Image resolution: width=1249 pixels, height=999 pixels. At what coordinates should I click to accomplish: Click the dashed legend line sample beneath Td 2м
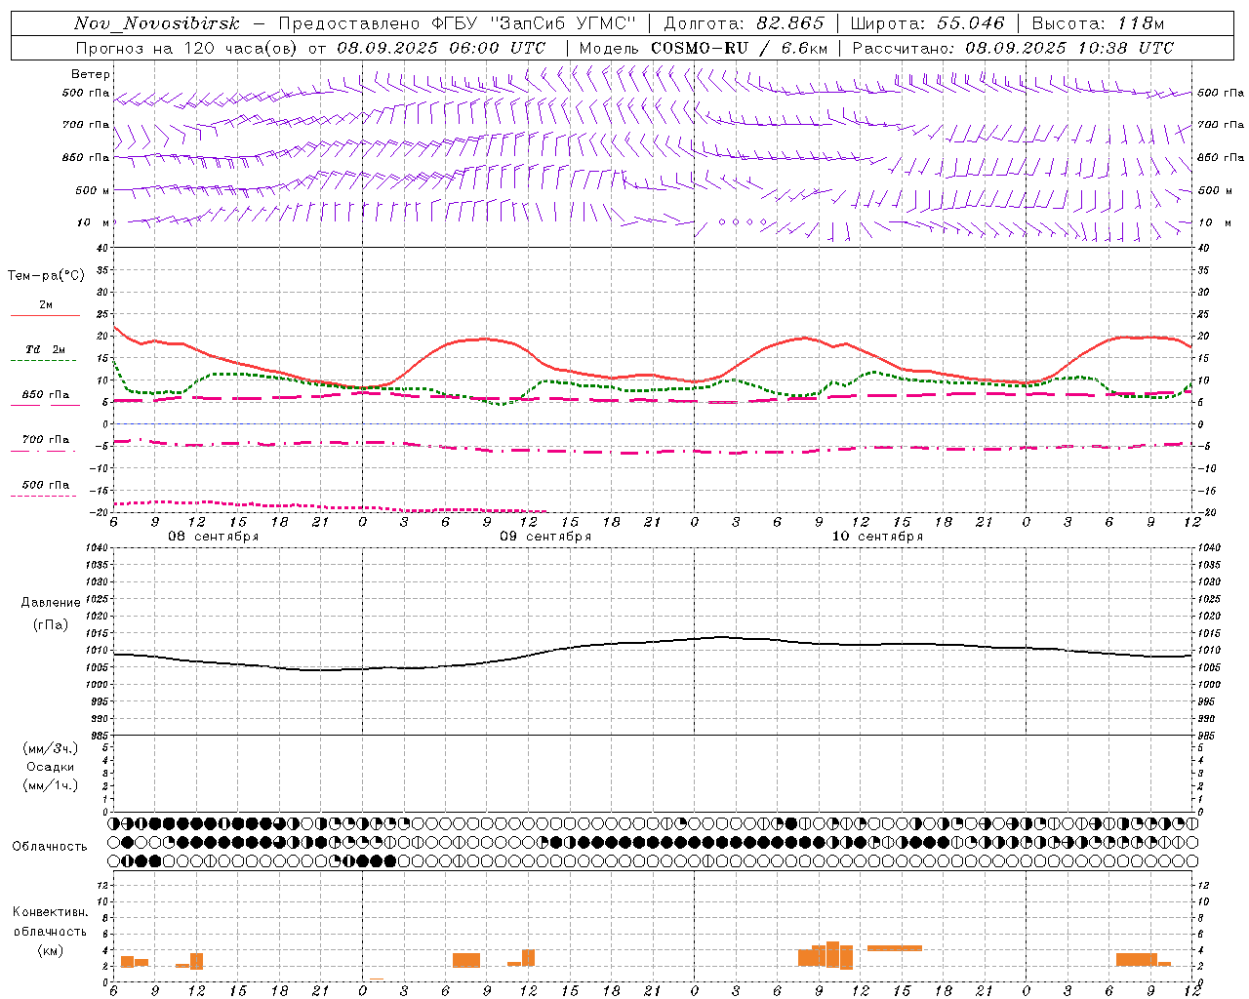pos(43,361)
